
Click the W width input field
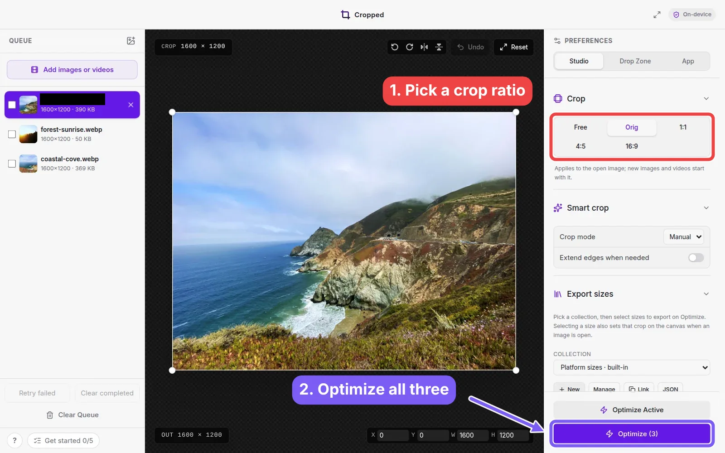click(x=473, y=435)
